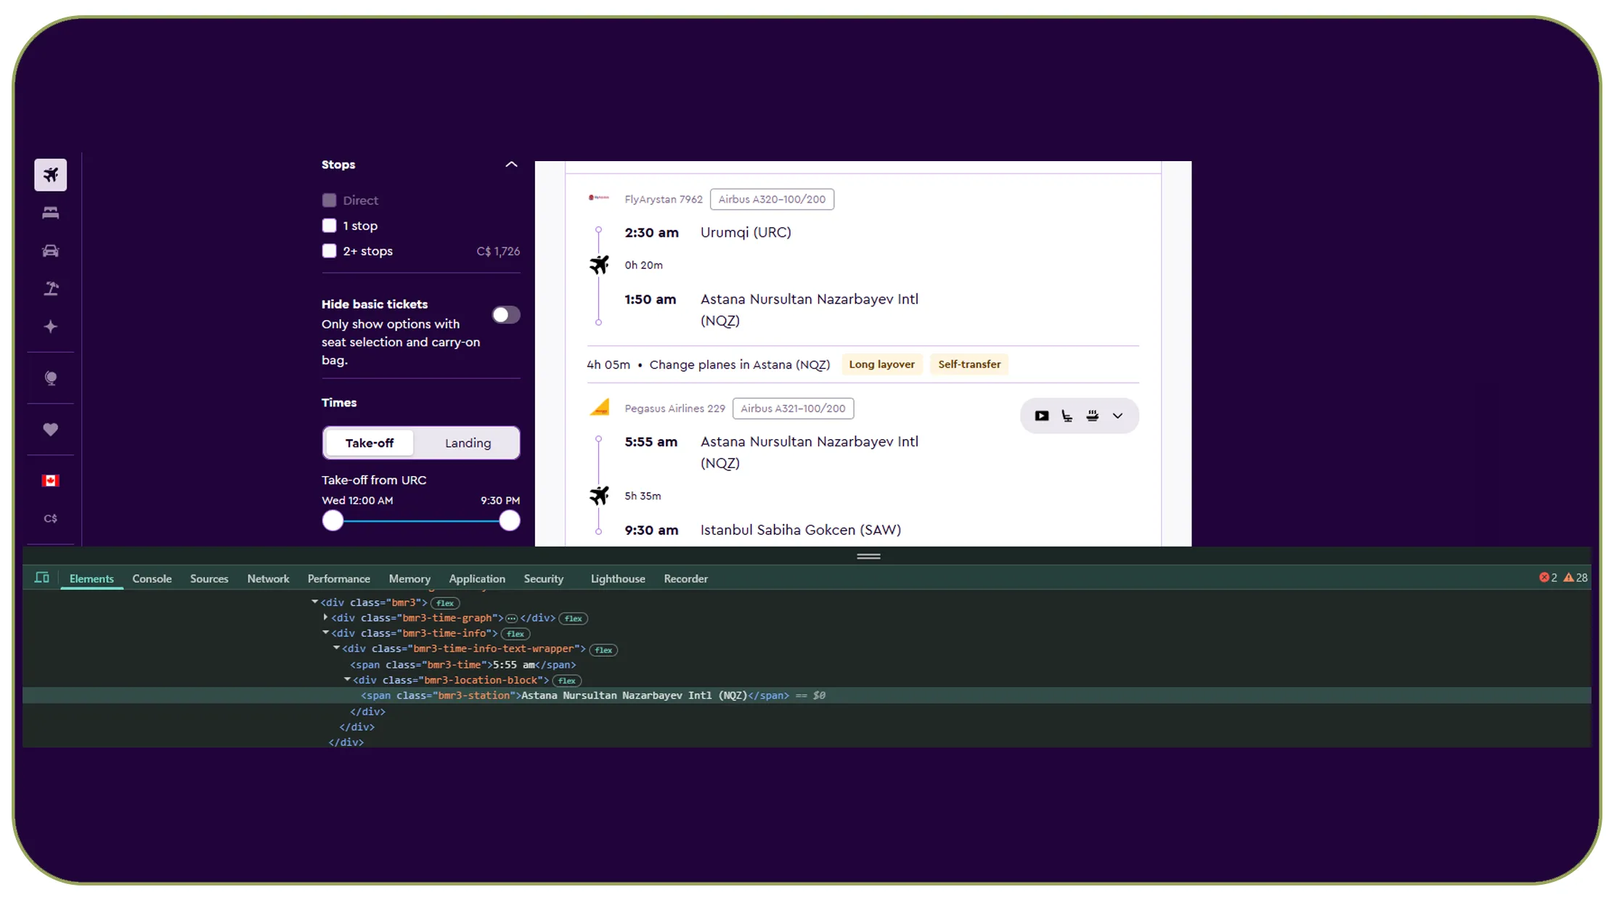Click the "C$ 1,726" price for 2+ stops

[498, 251]
